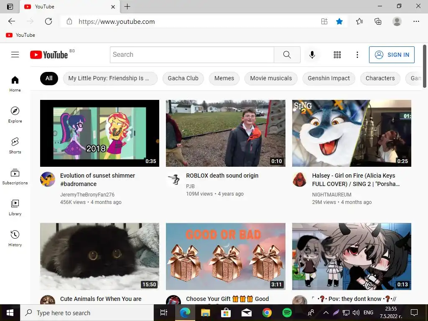Viewport: 428px width, 321px height.
Task: Play the sunset shimmer 2018 thumbnail
Action: pyautogui.click(x=99, y=133)
